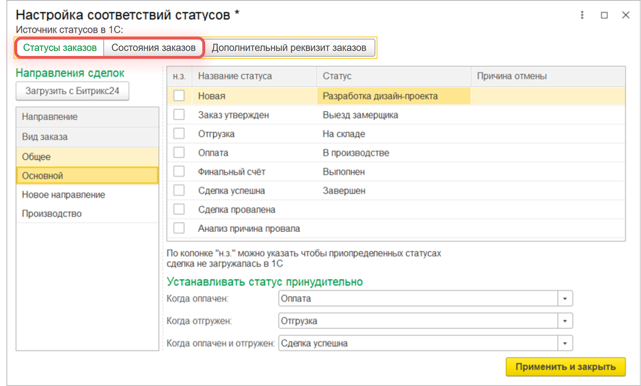Select Дополнительный реквизит заказов tab
Viewport: 641px width, 386px height.
click(x=289, y=48)
